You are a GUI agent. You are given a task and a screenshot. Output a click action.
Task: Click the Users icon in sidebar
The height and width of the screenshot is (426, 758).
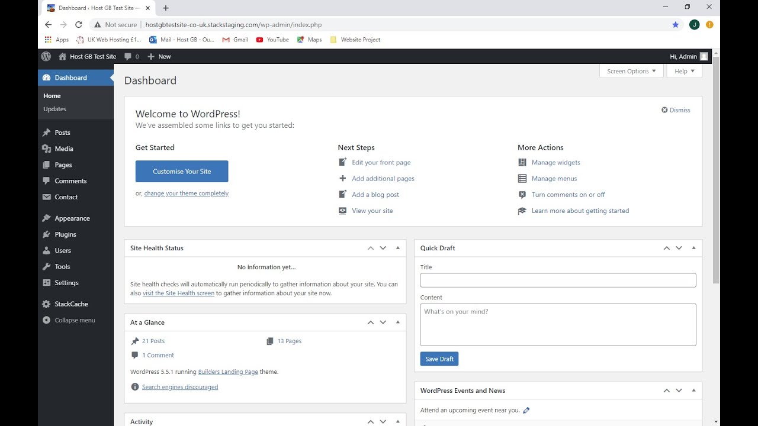[46, 250]
